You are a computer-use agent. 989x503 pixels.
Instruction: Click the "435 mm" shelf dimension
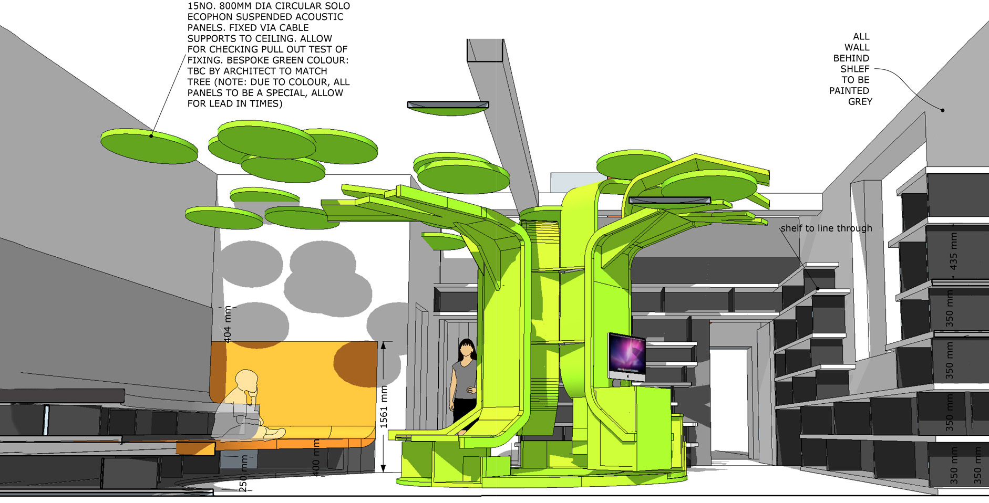(x=953, y=251)
